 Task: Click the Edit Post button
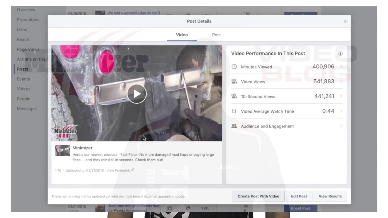click(x=299, y=196)
